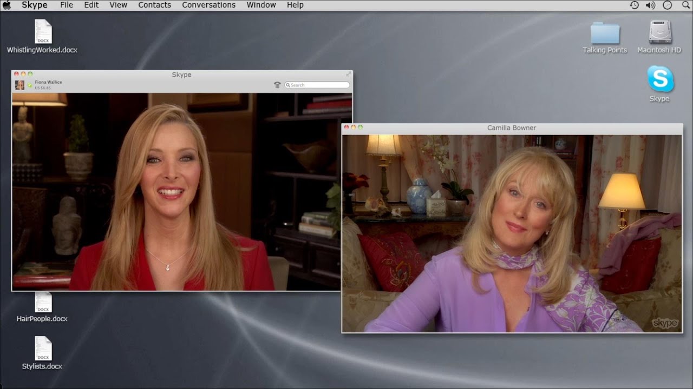This screenshot has height=389, width=693.
Task: Click the Camilla Bowner window title bar
Action: 512,128
